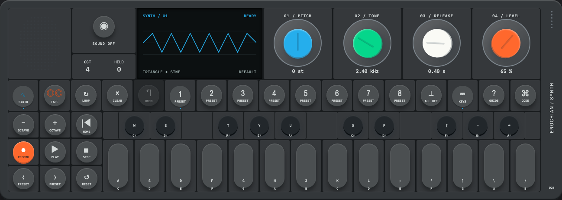Click the blue 01 / PITCH knob
The height and width of the screenshot is (200, 562).
pyautogui.click(x=297, y=43)
